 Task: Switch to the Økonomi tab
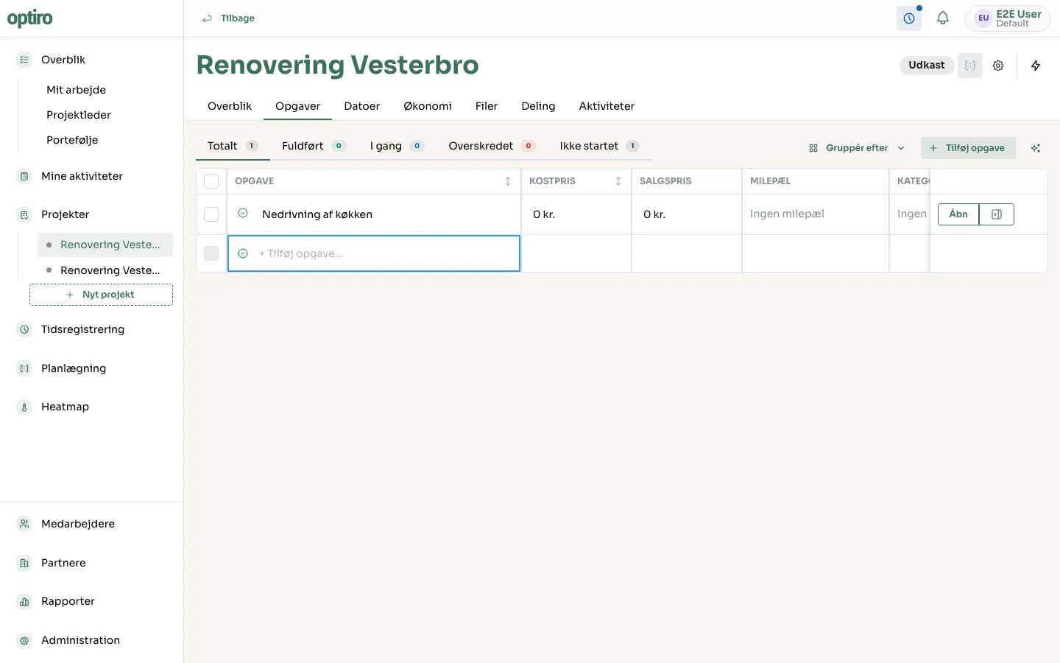(428, 106)
